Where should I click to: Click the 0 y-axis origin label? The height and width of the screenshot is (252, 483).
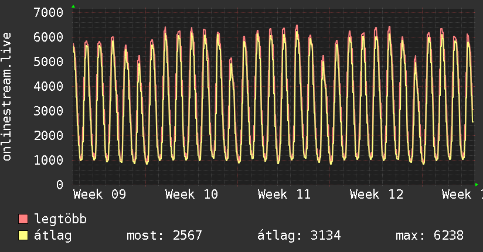click(x=59, y=185)
